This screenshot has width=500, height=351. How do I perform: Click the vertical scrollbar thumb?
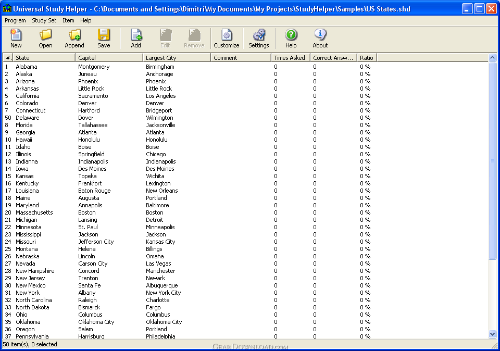(x=492, y=161)
